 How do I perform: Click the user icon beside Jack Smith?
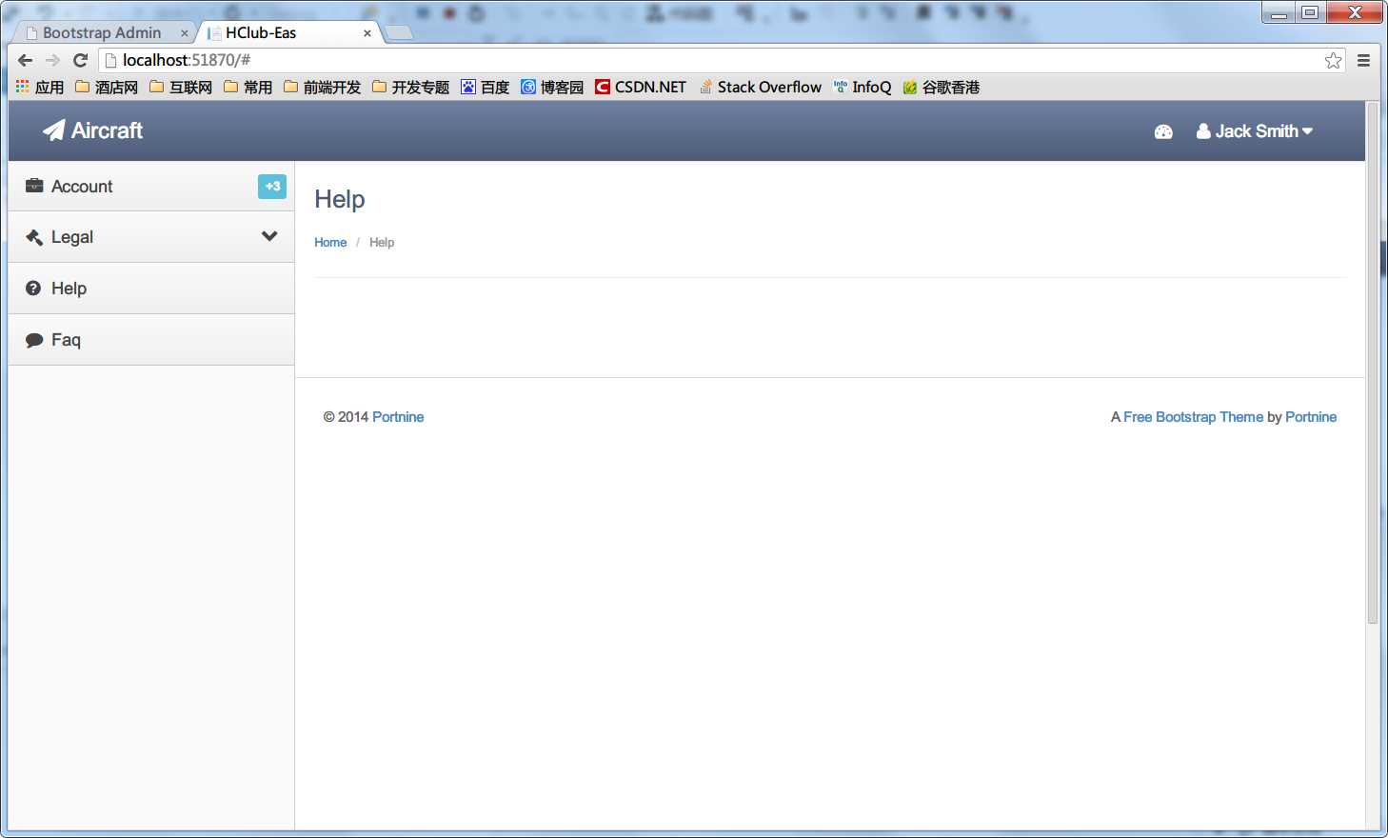(1203, 131)
